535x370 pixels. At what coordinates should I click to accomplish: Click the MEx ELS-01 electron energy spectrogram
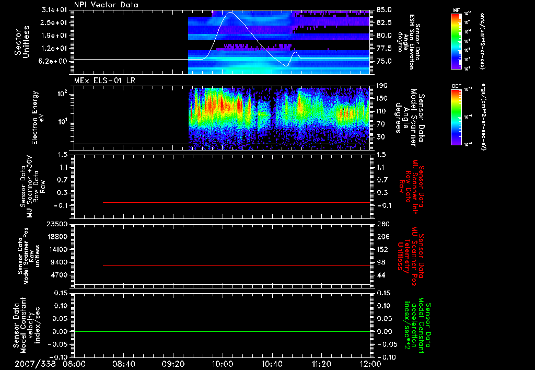tap(279, 119)
